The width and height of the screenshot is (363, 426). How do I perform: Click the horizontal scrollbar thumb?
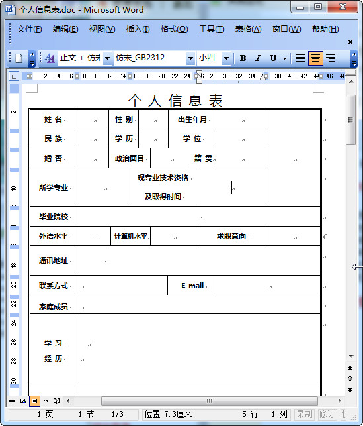point(210,401)
